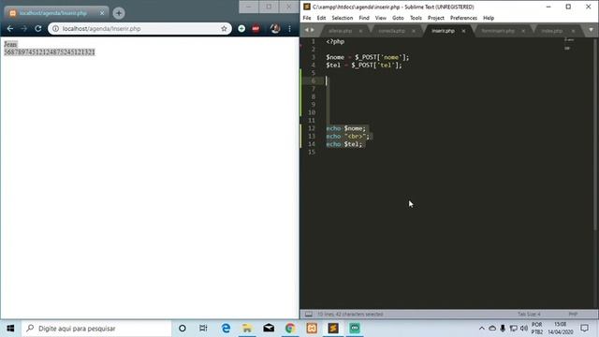Screen dimensions: 599x337
Task: Click the echo $tel; line
Action: click(344, 144)
